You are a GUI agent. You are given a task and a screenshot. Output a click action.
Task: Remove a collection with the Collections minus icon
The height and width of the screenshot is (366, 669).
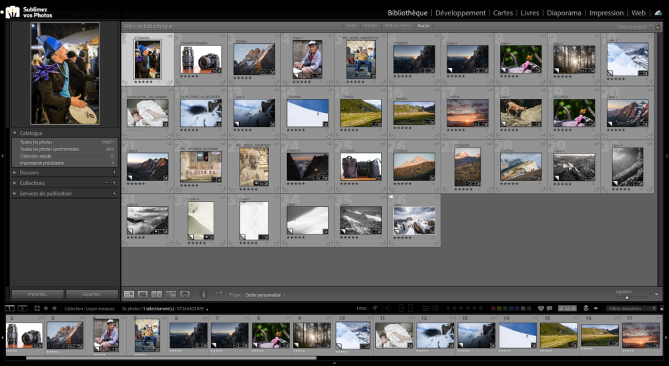pos(107,183)
